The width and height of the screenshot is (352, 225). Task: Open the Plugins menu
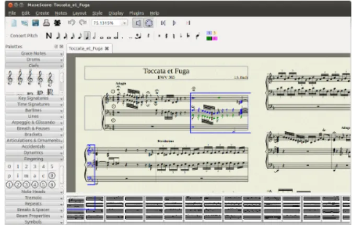136,13
